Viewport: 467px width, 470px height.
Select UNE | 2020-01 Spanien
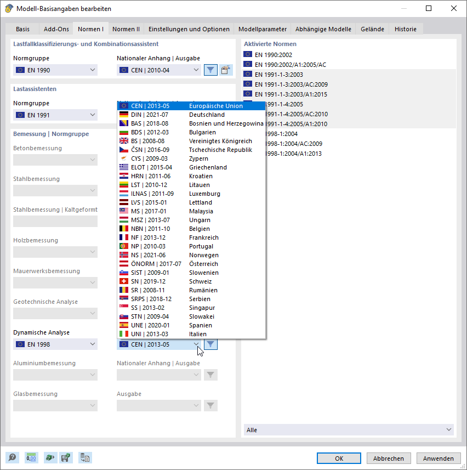coord(191,325)
